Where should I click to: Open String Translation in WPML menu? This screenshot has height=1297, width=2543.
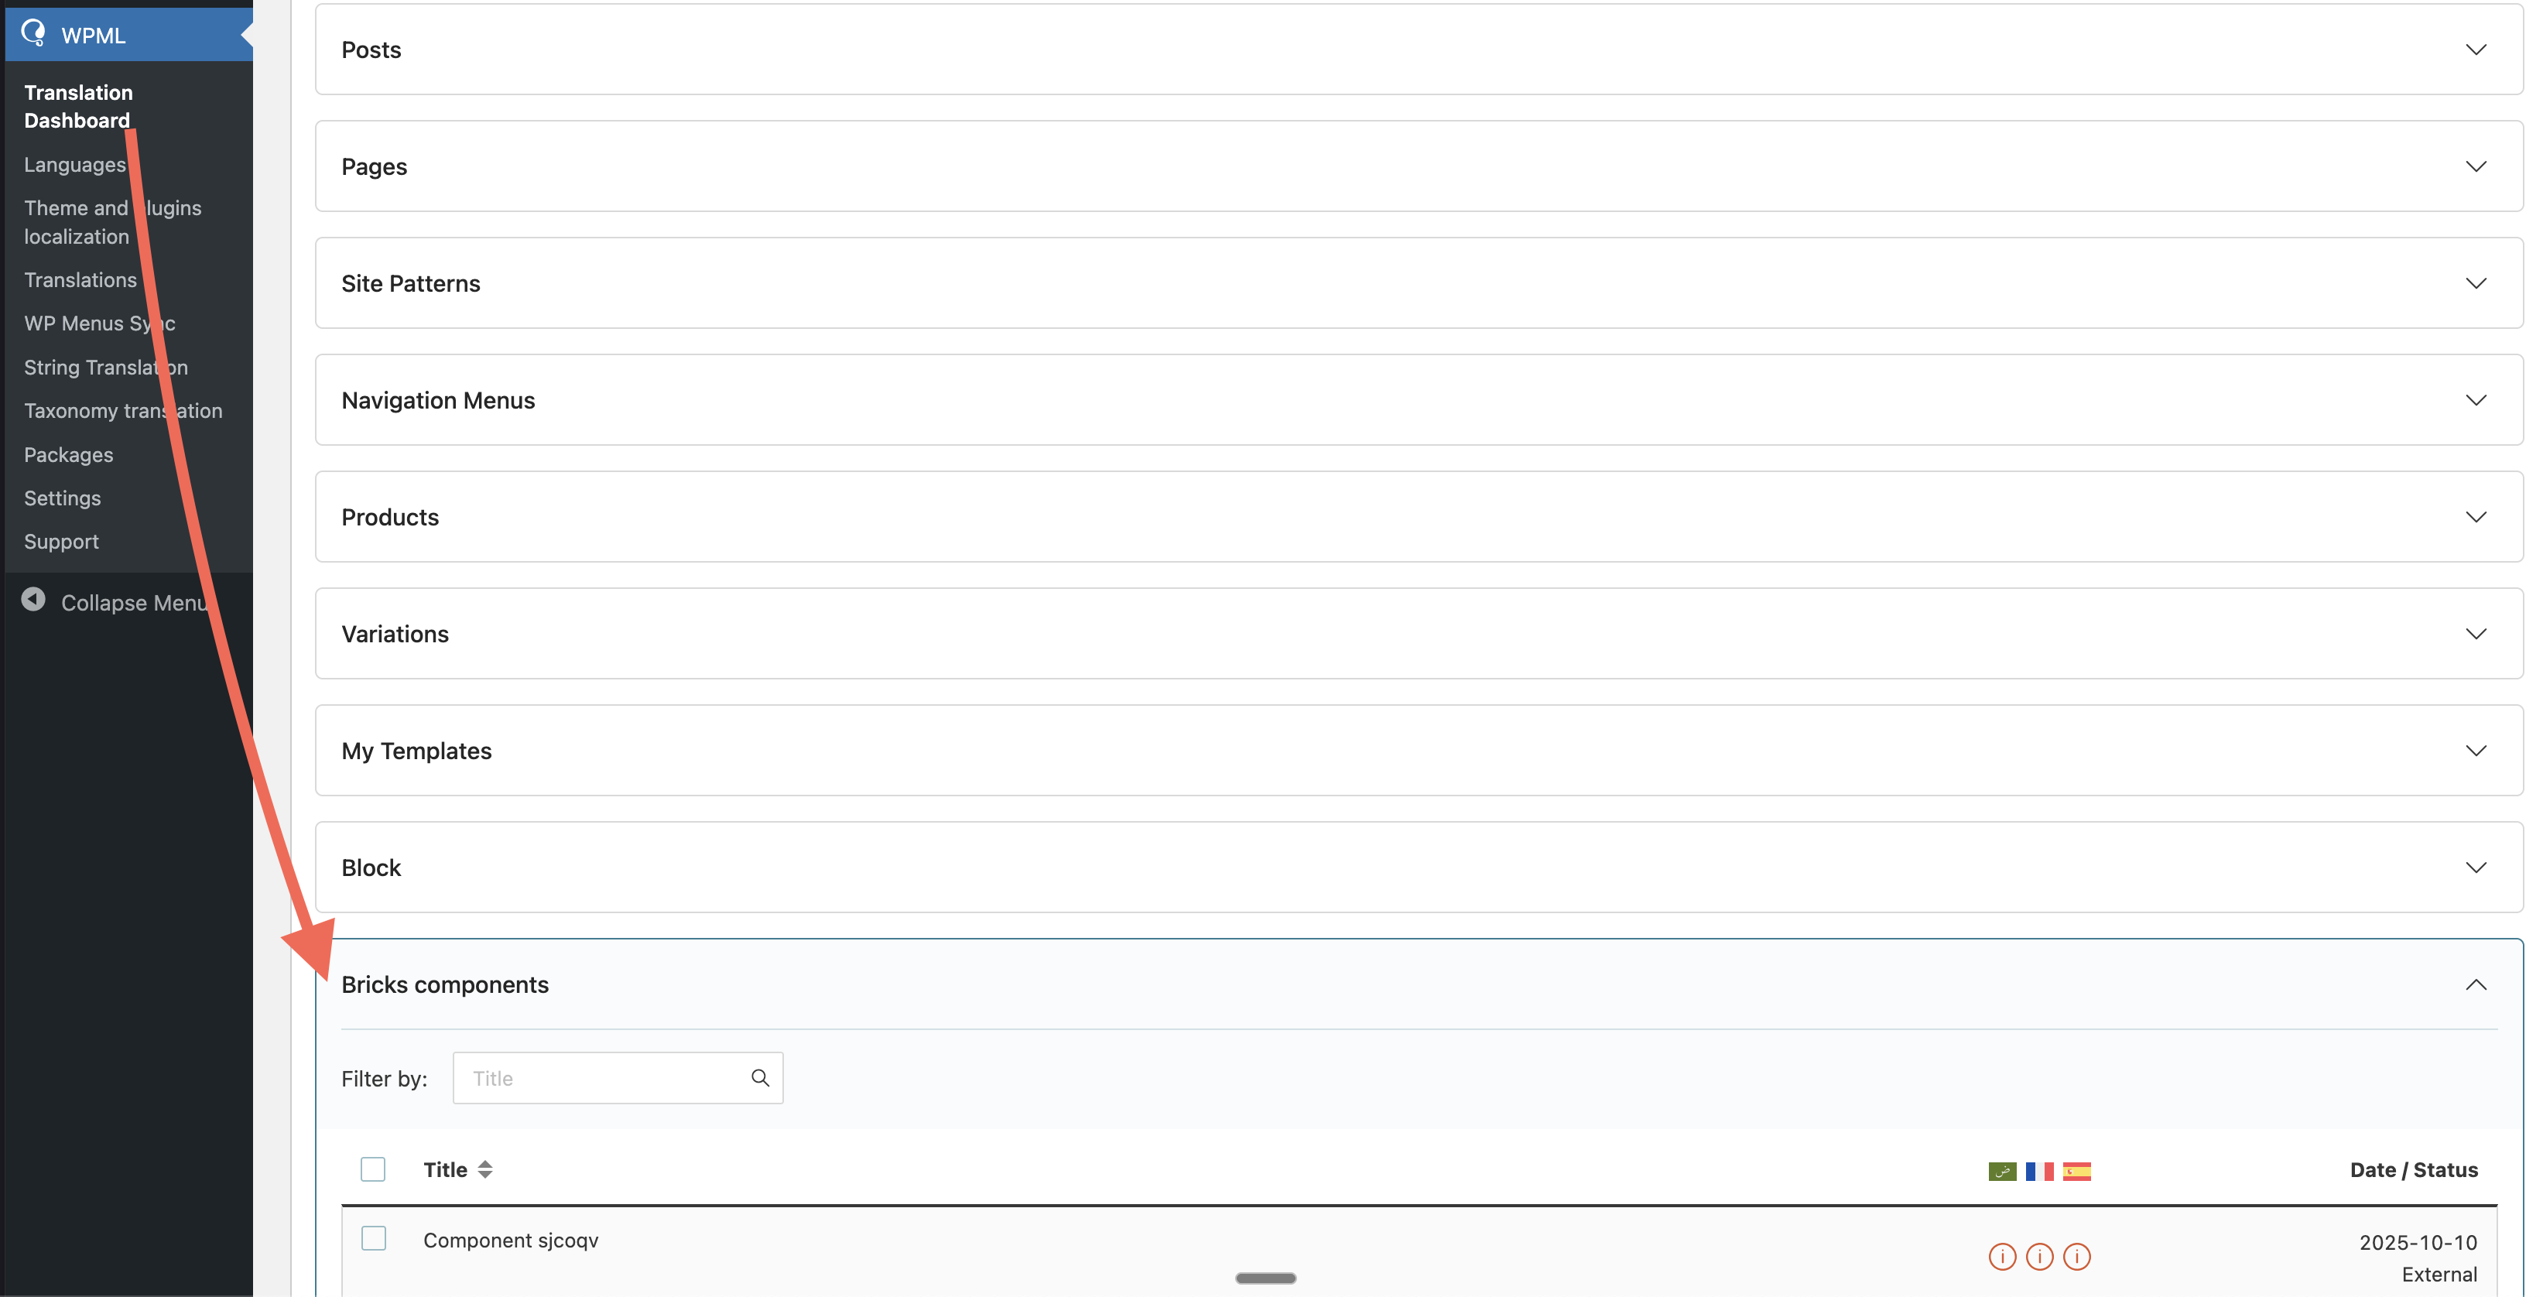pos(105,367)
